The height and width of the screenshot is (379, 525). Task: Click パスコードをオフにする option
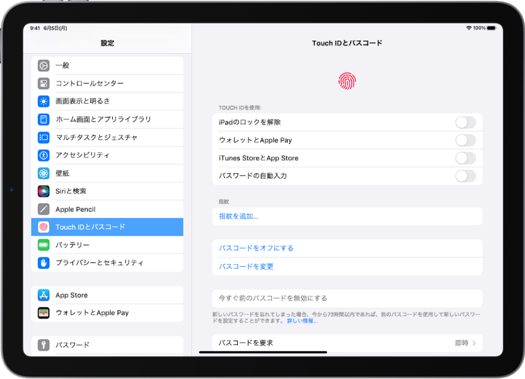click(x=256, y=248)
